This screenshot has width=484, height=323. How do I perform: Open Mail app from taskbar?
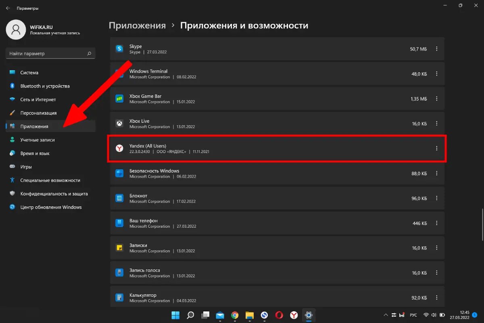point(220,315)
